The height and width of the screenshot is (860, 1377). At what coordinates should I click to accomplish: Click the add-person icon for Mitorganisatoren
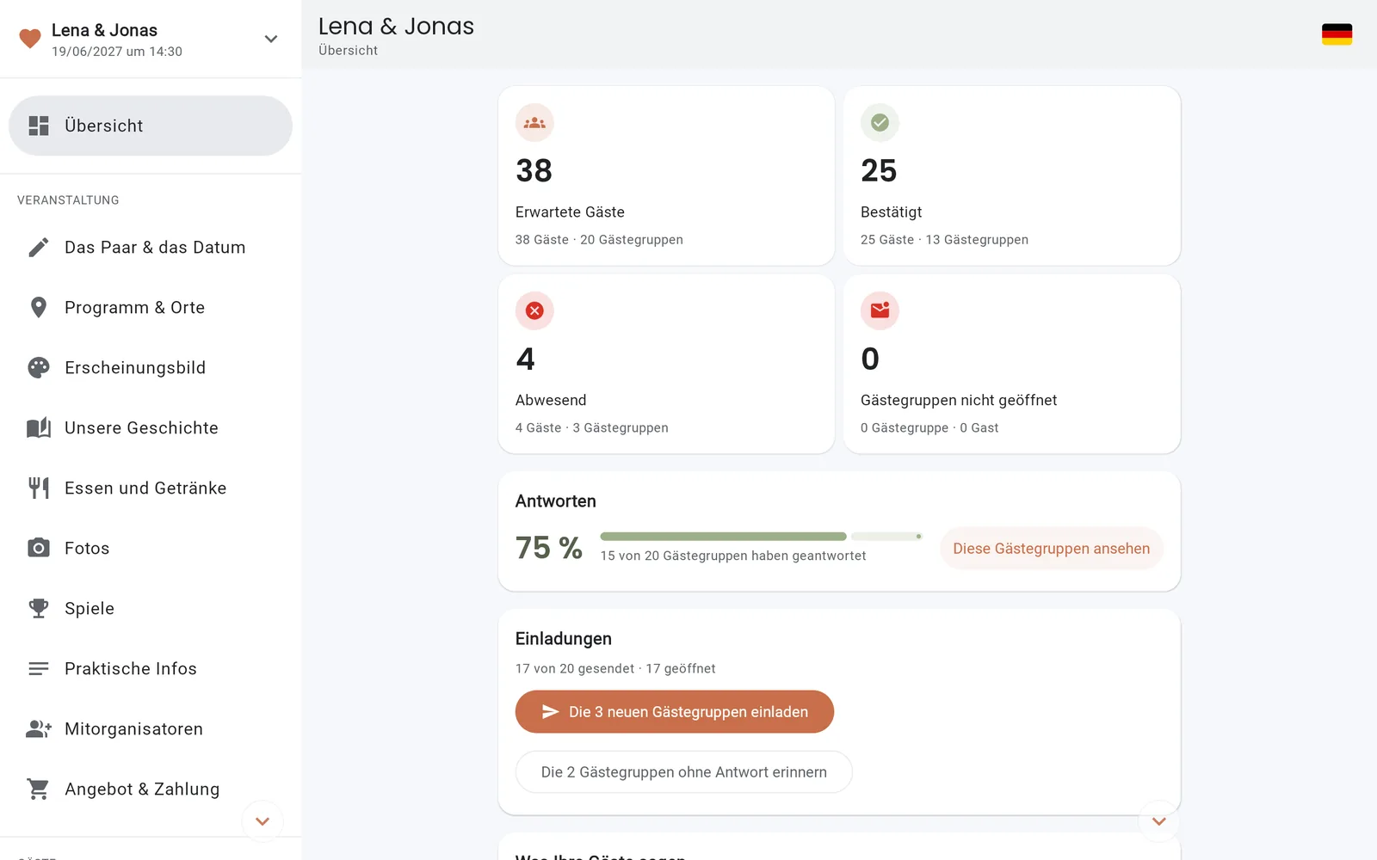pyautogui.click(x=39, y=729)
